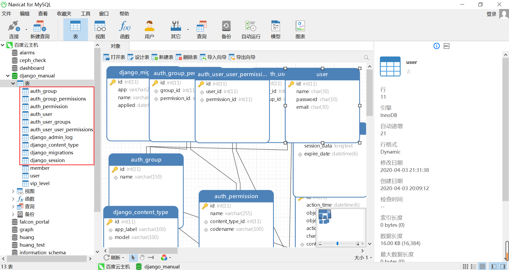This screenshot has height=270, width=509.
Task: Select the auth_user table in the tree
Action: tap(41, 114)
